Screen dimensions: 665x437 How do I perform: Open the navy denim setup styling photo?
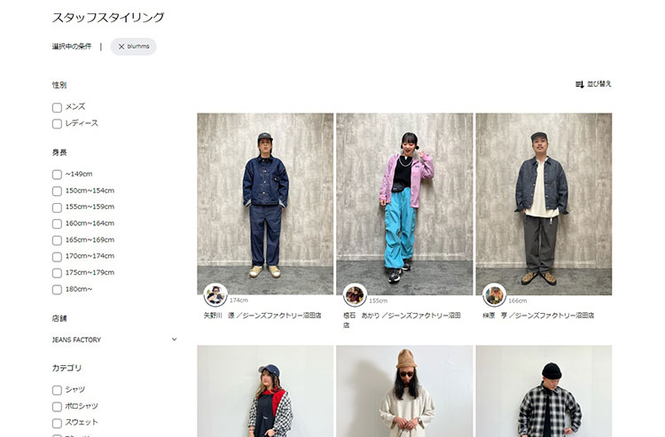tap(265, 204)
